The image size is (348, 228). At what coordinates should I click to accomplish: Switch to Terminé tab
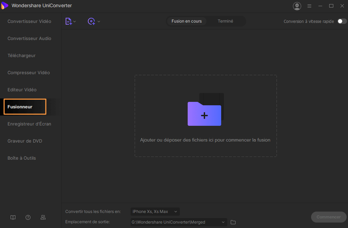225,21
